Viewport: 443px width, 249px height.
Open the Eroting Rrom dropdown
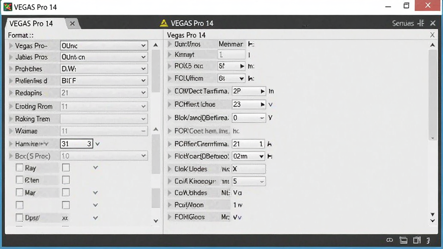pyautogui.click(x=104, y=106)
